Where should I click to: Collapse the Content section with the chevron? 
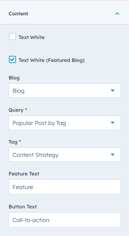pos(117,14)
